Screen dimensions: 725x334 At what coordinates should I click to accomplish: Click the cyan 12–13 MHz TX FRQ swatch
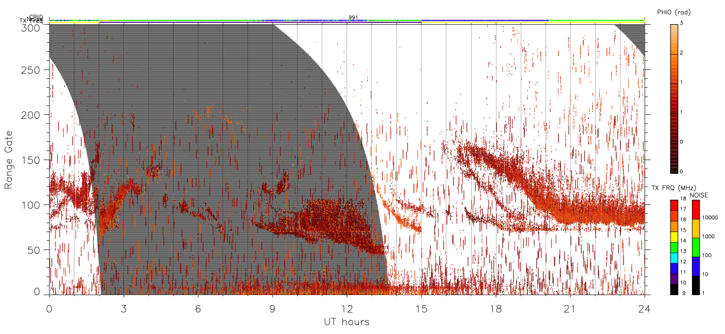[674, 257]
